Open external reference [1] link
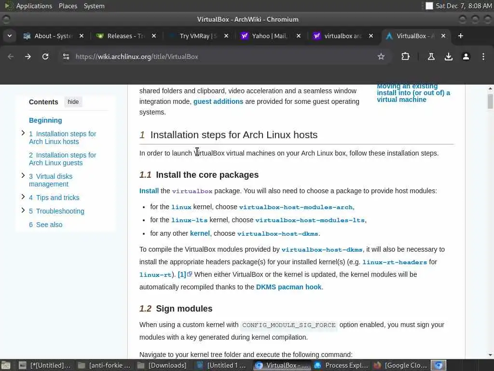This screenshot has width=494, height=371. click(x=185, y=274)
